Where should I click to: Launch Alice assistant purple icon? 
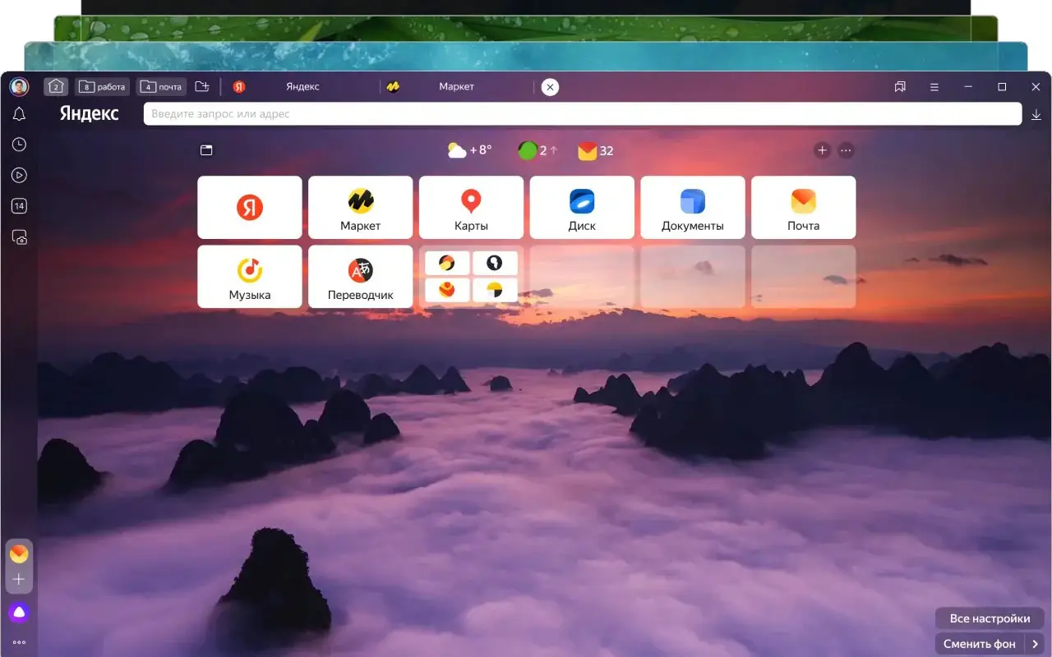(19, 612)
